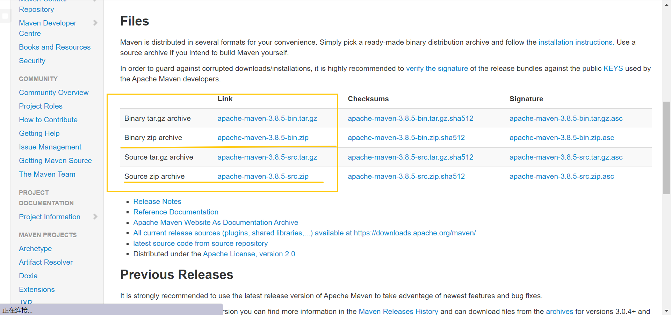671x315 pixels.
Task: Follow the verify the signature link
Action: coord(437,68)
